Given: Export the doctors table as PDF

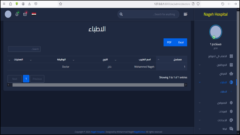Looking at the screenshot, I should 169,42.
